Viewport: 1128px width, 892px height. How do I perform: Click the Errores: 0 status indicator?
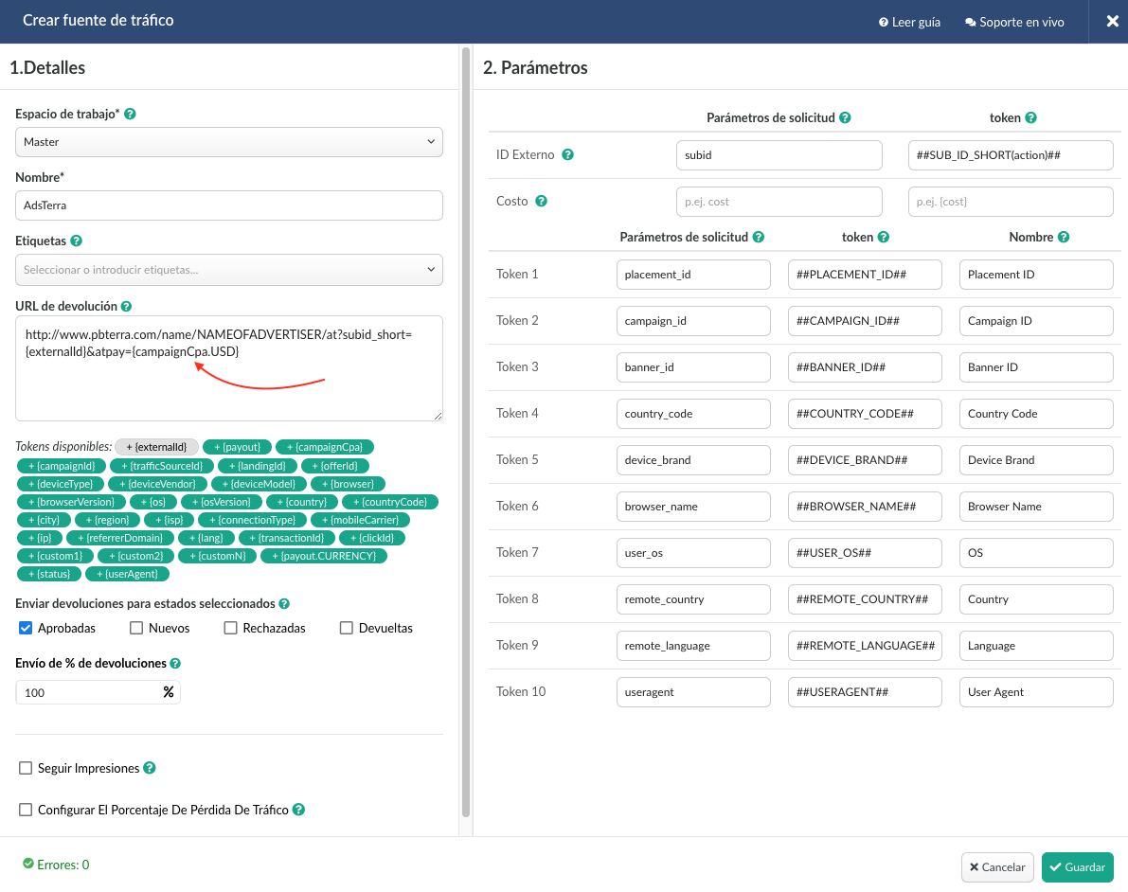[56, 865]
